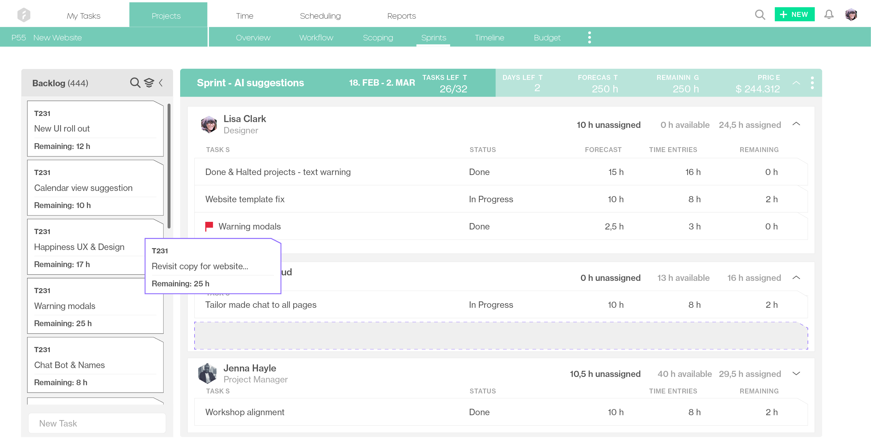Collapse Lisa Clark's task section
This screenshot has height=447, width=871.
coord(796,124)
